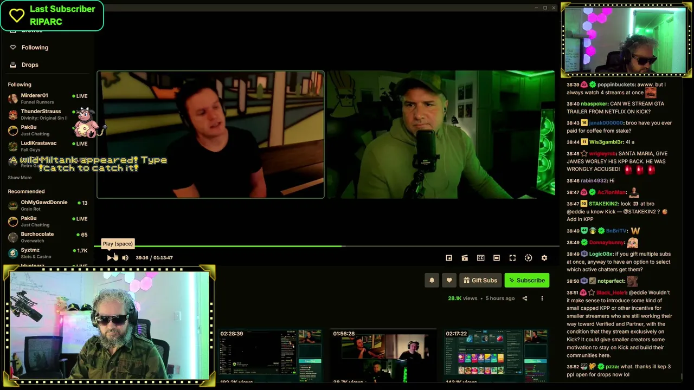Mute the video volume
The width and height of the screenshot is (694, 390).
point(125,258)
